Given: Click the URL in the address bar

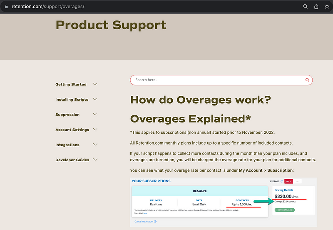Looking at the screenshot, I should [48, 7].
